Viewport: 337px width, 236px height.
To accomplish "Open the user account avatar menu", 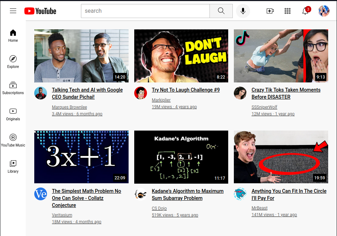I will (x=324, y=11).
